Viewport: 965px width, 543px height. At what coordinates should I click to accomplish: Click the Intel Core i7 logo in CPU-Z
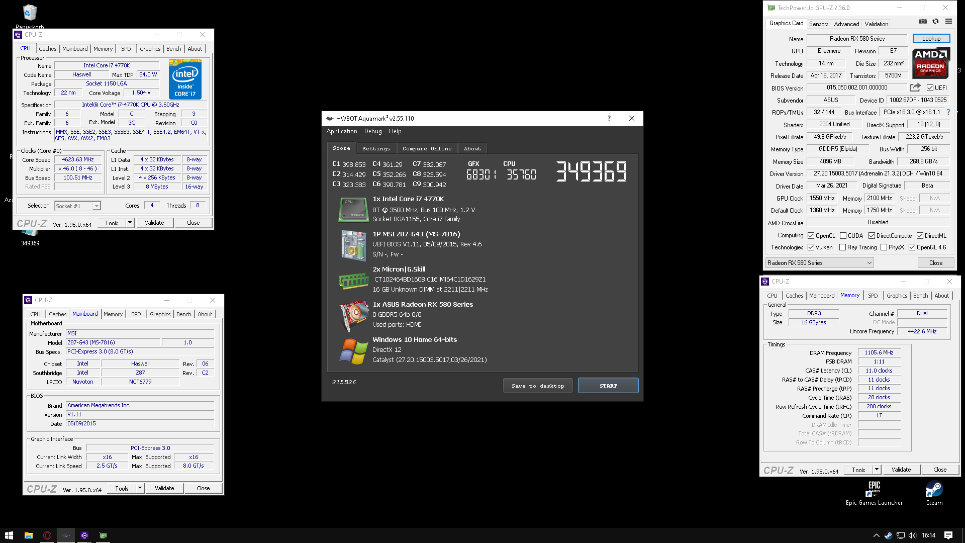pyautogui.click(x=185, y=79)
